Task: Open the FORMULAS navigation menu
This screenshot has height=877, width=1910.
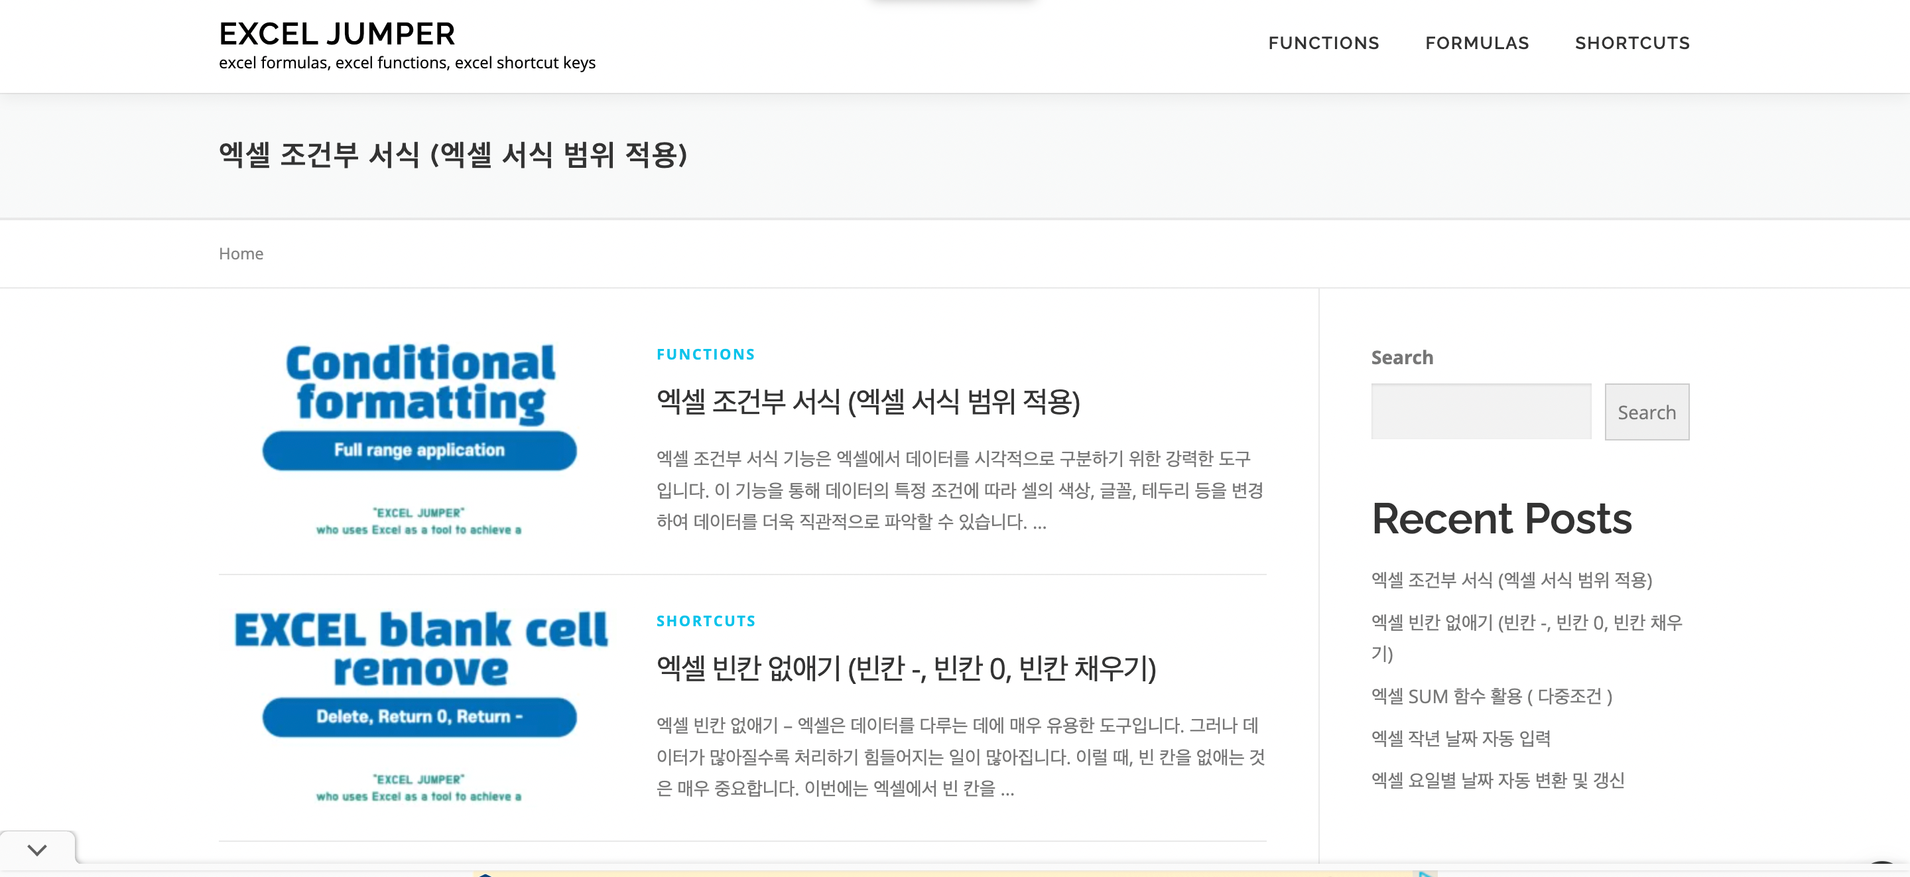Action: (x=1477, y=43)
